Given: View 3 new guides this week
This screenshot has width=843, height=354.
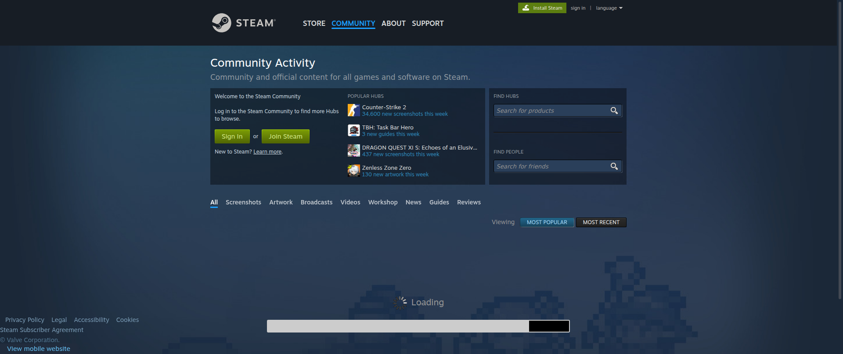Looking at the screenshot, I should tap(391, 134).
